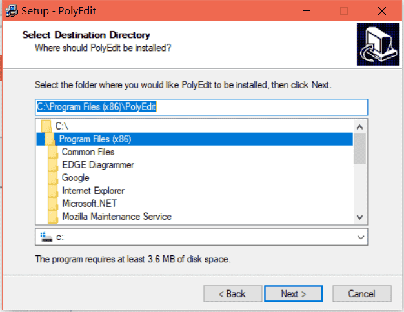Select Program Files (x86) tree row
This screenshot has width=404, height=312.
pos(194,139)
